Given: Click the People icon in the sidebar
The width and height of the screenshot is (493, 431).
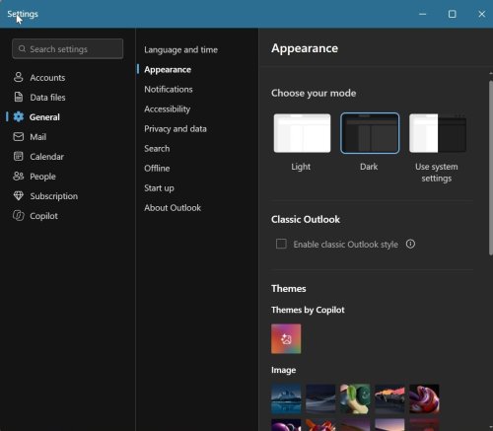Looking at the screenshot, I should tap(19, 177).
